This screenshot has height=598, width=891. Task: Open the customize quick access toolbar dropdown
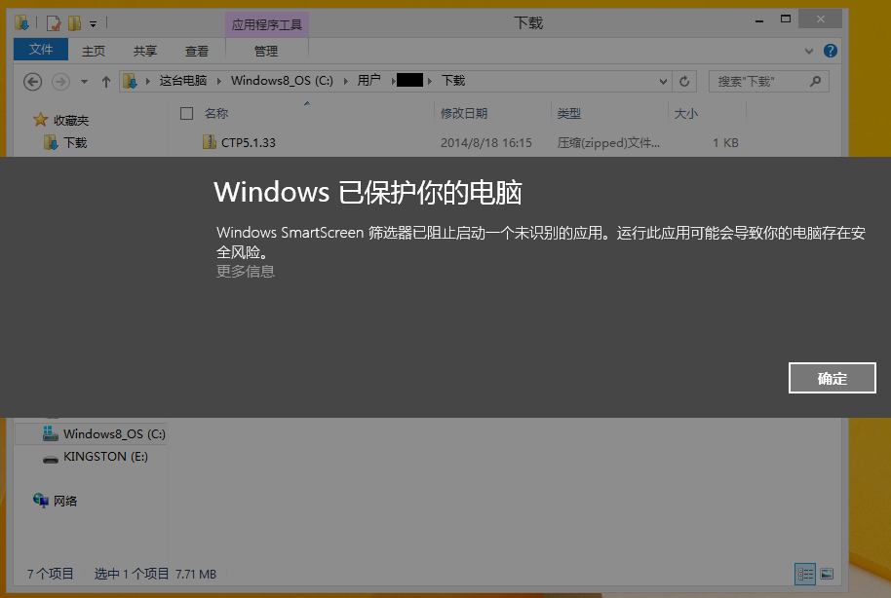(x=94, y=22)
